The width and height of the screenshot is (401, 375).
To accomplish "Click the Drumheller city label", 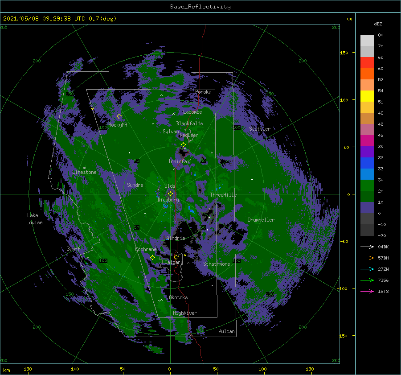I will [261, 220].
